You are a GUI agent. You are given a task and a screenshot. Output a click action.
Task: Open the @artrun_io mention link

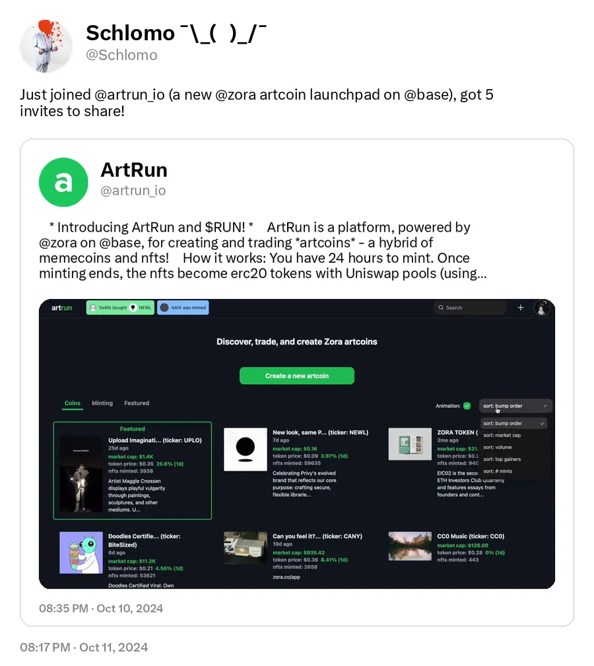pos(129,94)
